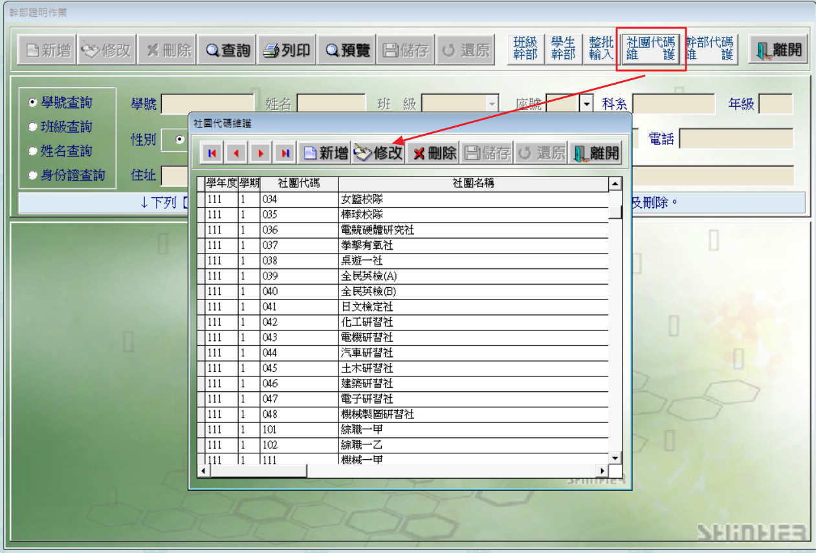Close the dialog with its 離開 button

coord(596,153)
